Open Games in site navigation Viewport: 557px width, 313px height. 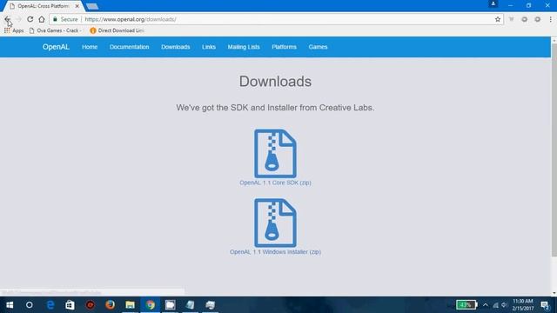click(318, 47)
